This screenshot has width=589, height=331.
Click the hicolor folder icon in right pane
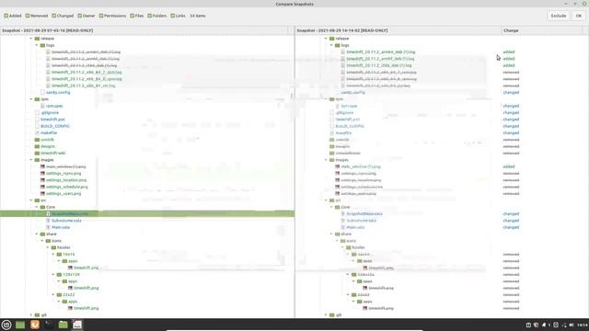(349, 247)
